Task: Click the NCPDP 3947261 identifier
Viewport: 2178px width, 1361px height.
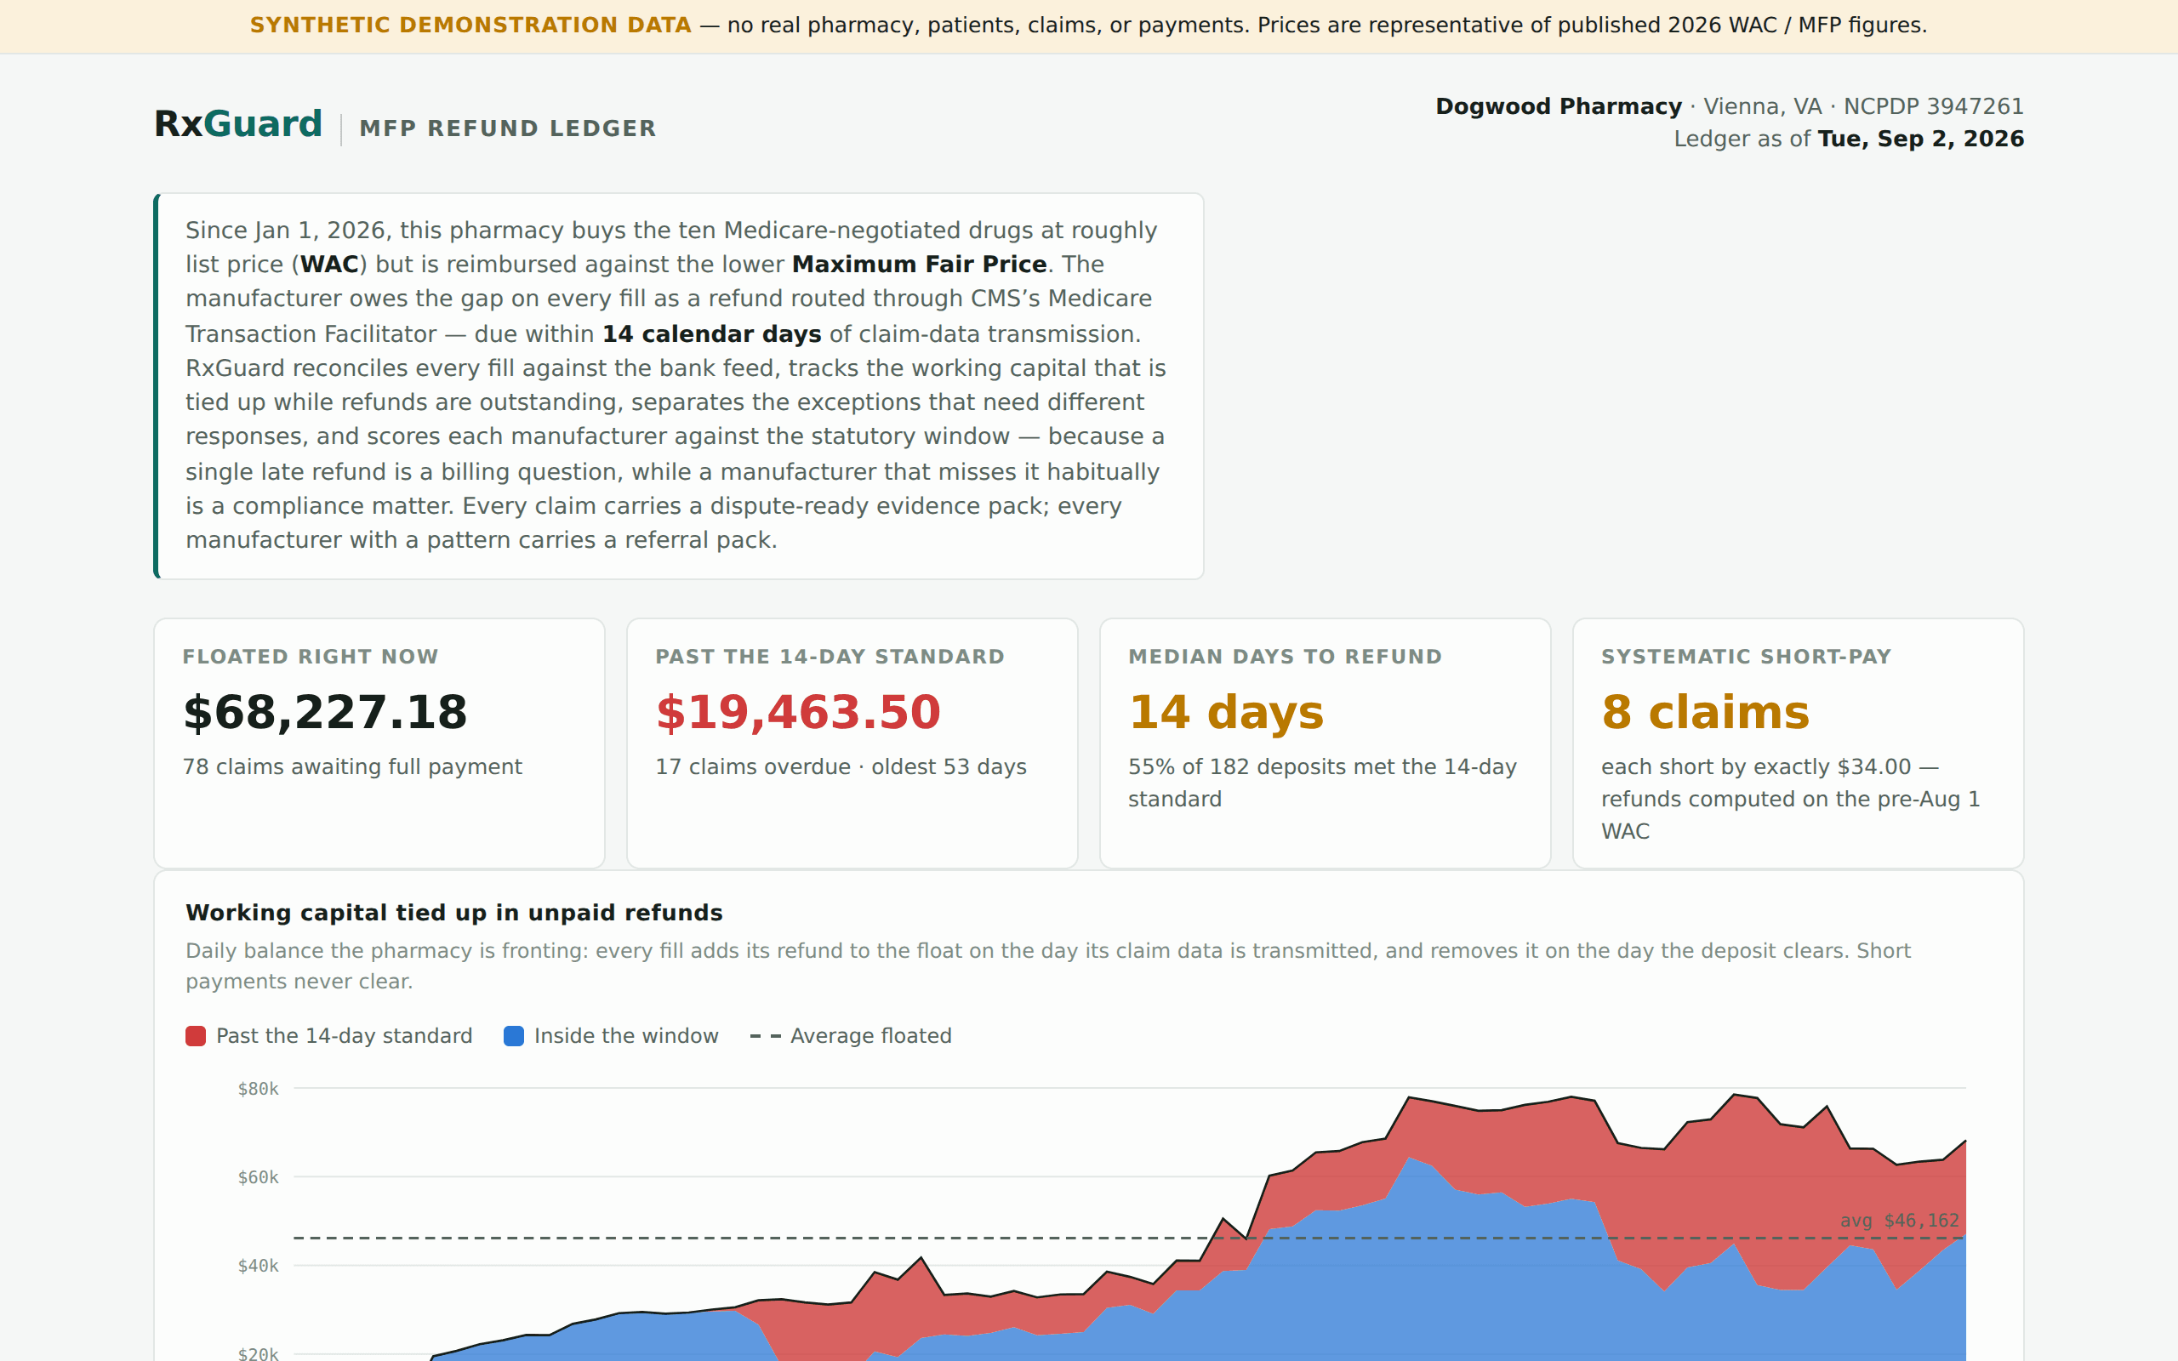Action: [x=1933, y=106]
